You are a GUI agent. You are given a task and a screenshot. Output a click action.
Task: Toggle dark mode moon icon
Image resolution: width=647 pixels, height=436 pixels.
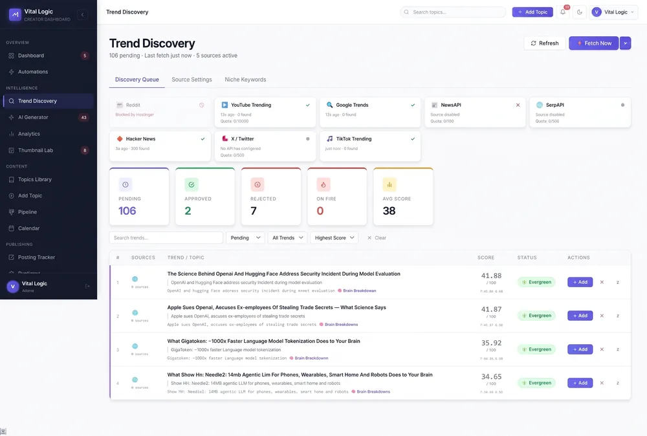[x=579, y=12]
